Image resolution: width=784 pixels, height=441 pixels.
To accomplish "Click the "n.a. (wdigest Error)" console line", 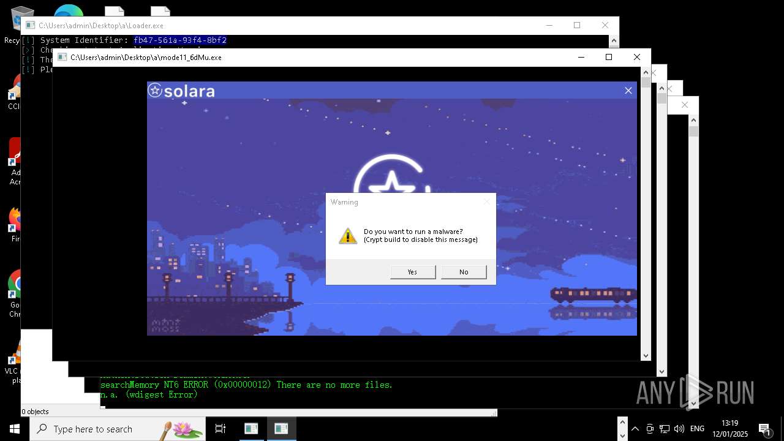I will pos(149,395).
